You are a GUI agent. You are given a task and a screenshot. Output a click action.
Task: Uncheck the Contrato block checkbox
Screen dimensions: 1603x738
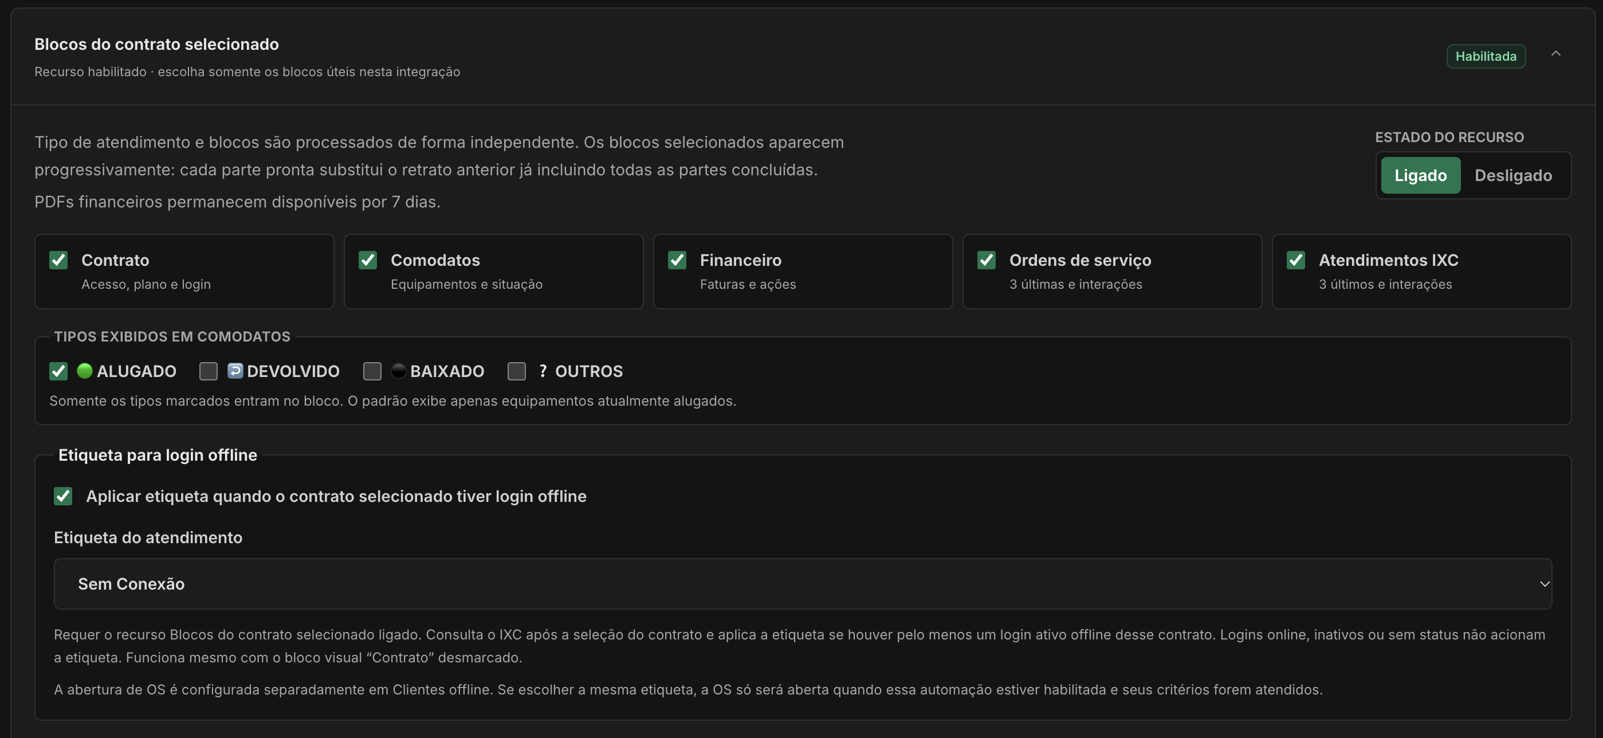click(58, 260)
